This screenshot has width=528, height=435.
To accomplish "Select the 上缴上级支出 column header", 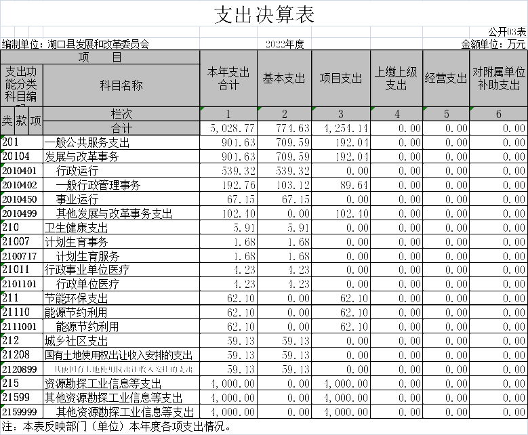I will (x=396, y=79).
